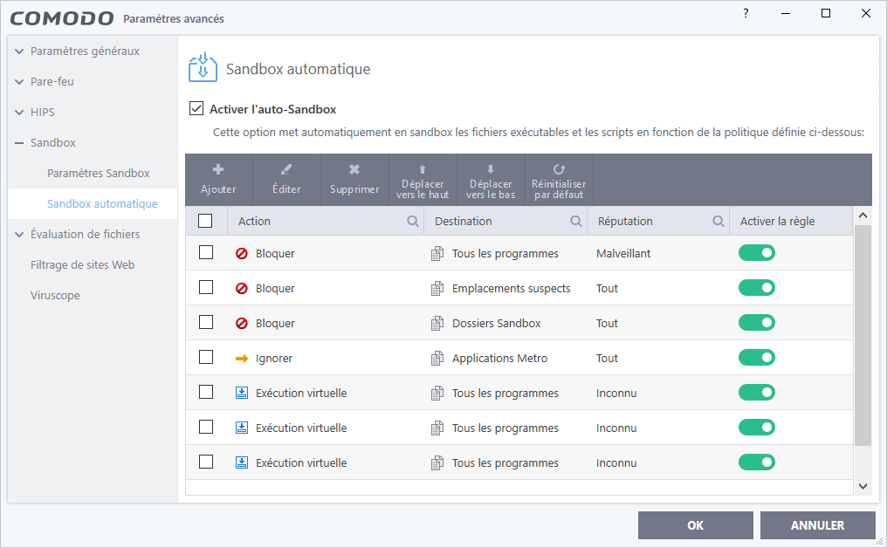Screen dimensions: 887x548
Task: Click the ANNULER button
Action: (x=817, y=525)
